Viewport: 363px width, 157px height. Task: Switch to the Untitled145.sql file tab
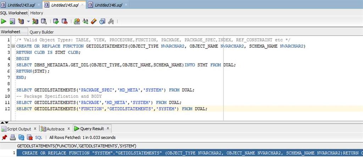(65, 5)
